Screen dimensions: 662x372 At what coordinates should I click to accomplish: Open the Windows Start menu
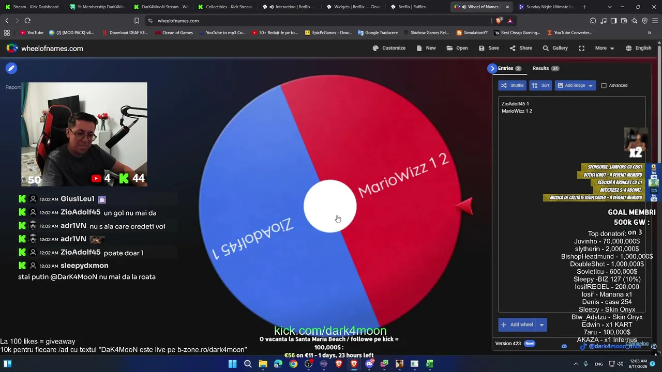coord(232,364)
